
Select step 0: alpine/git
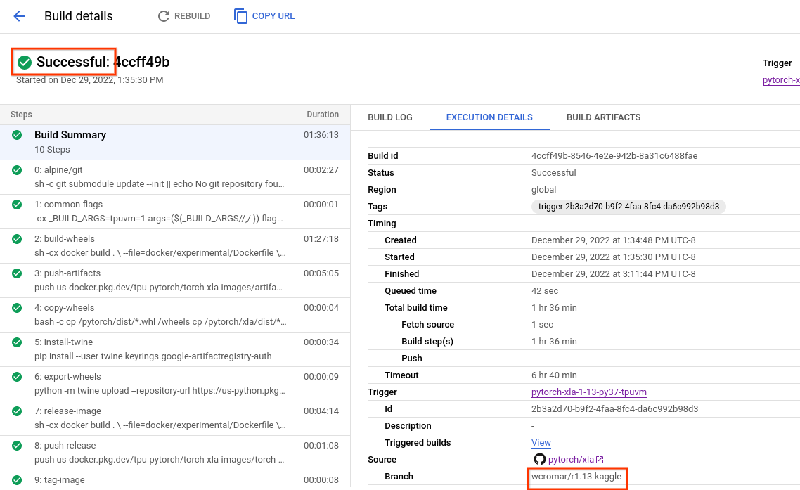[175, 177]
